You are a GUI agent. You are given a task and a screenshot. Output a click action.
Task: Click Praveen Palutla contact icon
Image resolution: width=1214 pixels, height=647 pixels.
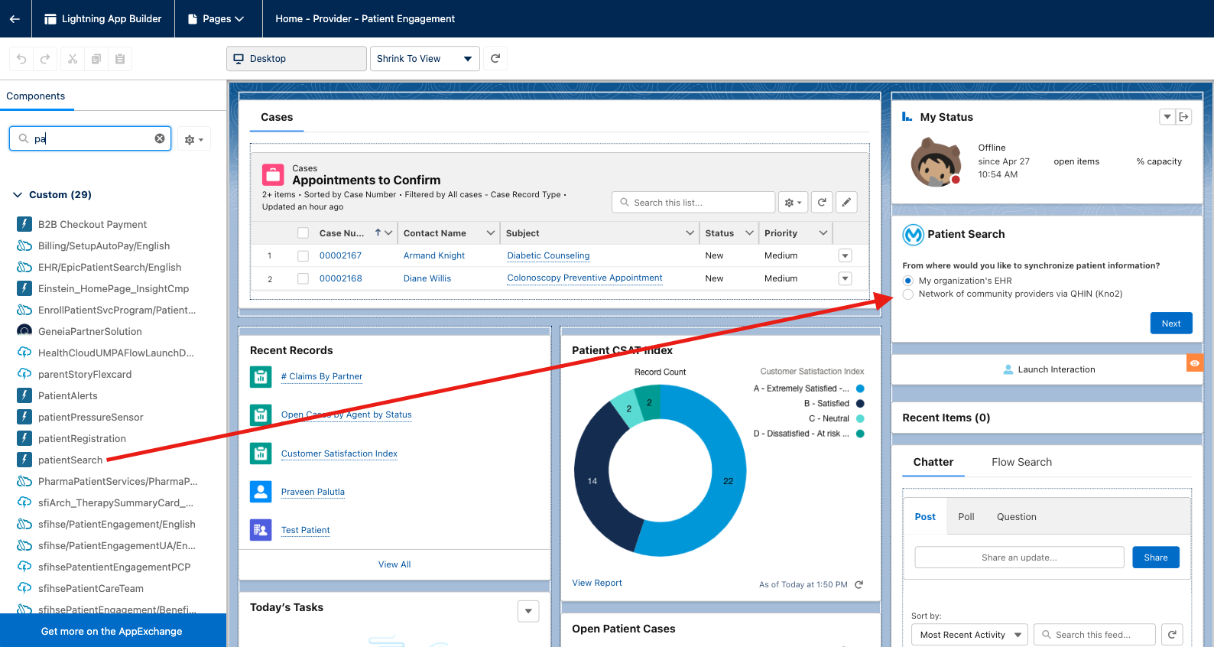[x=261, y=492]
